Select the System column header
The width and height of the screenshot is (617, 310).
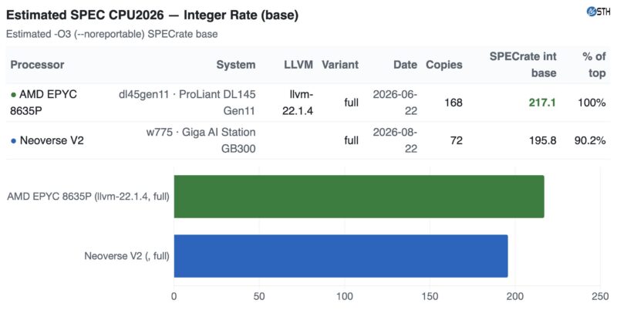pyautogui.click(x=236, y=65)
